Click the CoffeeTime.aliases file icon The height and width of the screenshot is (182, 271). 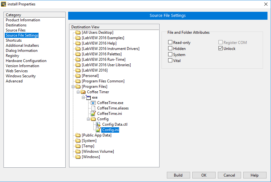(93, 108)
